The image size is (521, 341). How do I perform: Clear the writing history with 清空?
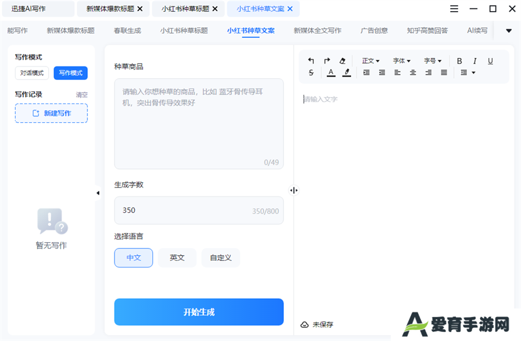pos(81,95)
